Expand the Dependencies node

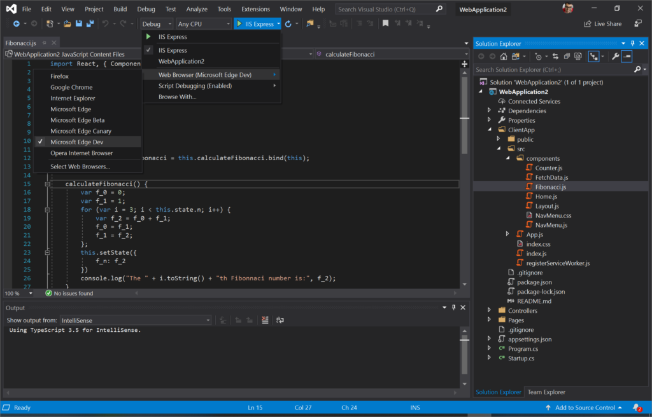pos(489,111)
